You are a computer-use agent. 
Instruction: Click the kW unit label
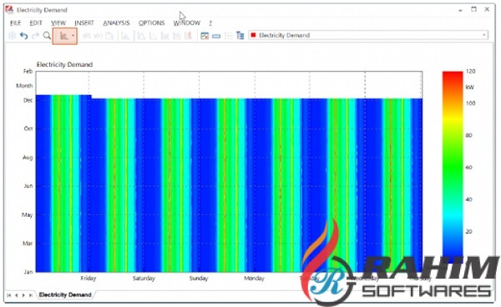click(x=469, y=87)
